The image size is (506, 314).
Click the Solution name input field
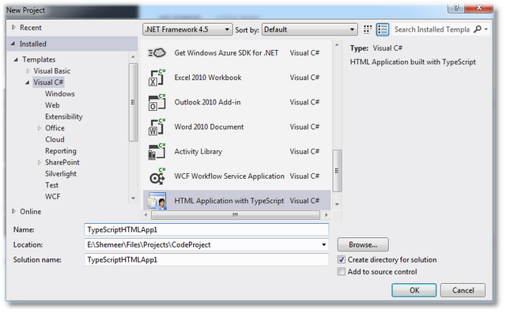click(x=206, y=259)
